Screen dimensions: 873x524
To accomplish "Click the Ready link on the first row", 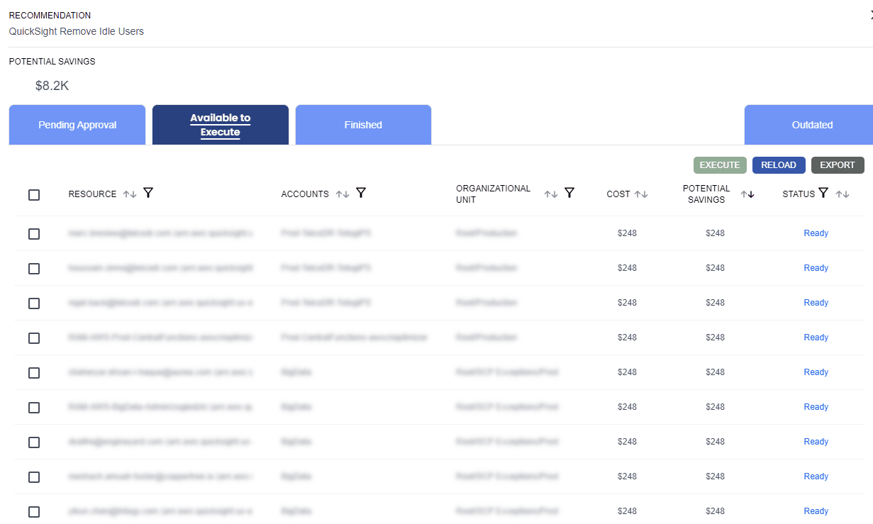I will 816,233.
